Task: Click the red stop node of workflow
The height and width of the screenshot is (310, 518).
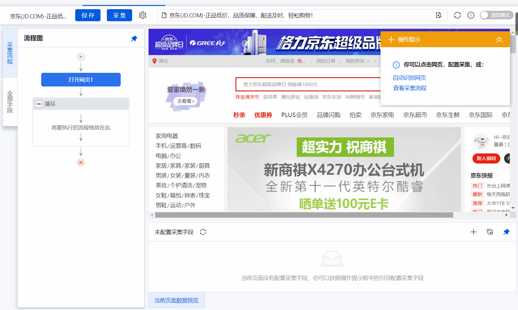Action: click(81, 163)
